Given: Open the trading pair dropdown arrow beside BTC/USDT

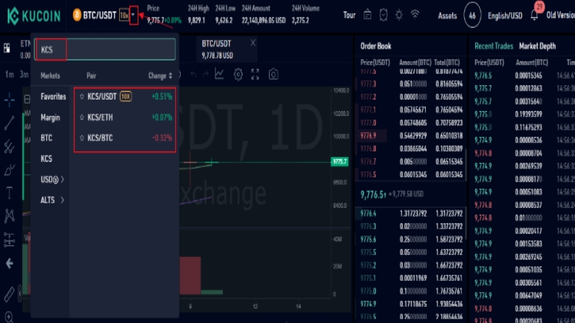Looking at the screenshot, I should 134,15.
